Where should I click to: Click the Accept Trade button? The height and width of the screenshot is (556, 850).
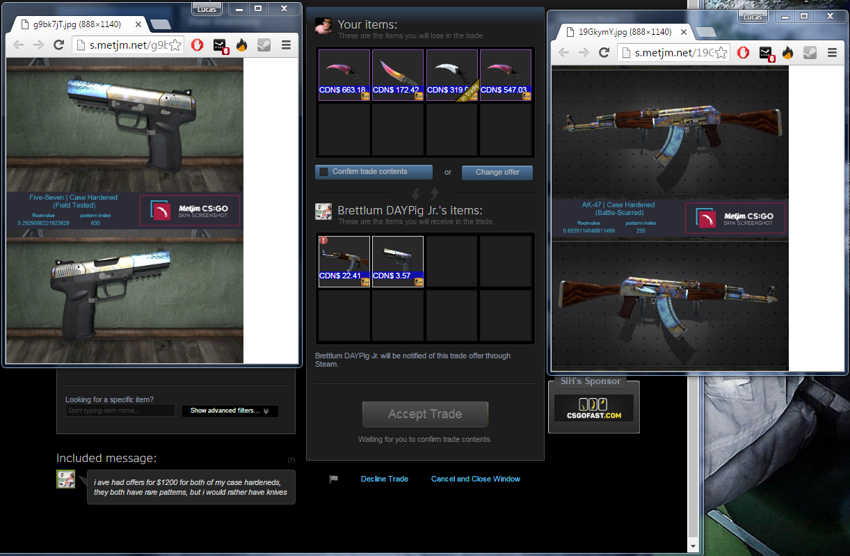(x=425, y=414)
